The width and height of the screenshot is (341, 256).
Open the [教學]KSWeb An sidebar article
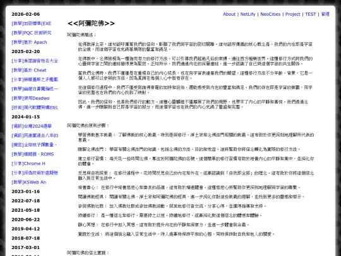[x=28, y=182]
